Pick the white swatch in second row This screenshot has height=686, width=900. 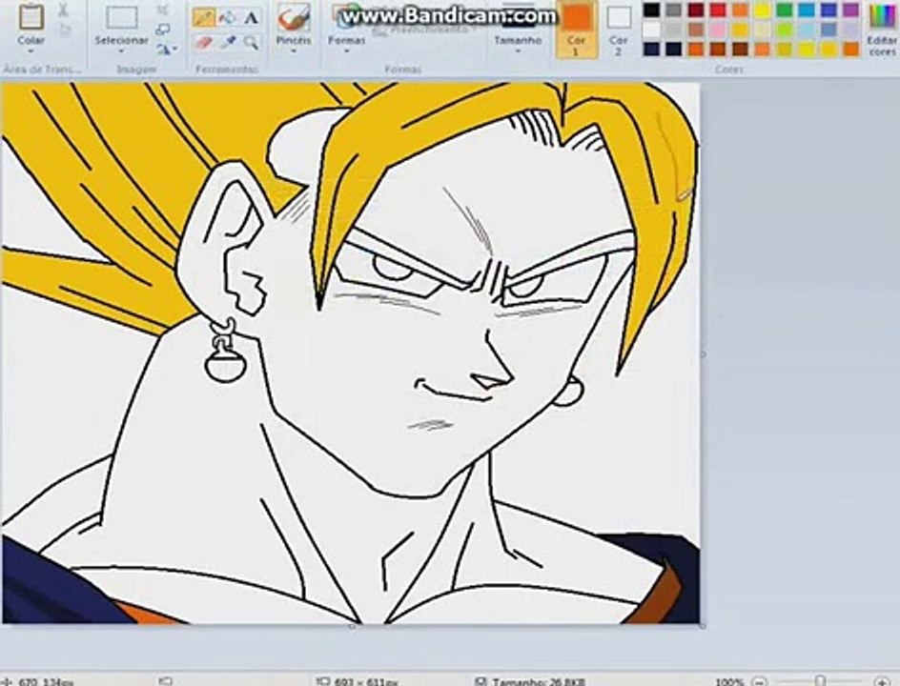(651, 30)
